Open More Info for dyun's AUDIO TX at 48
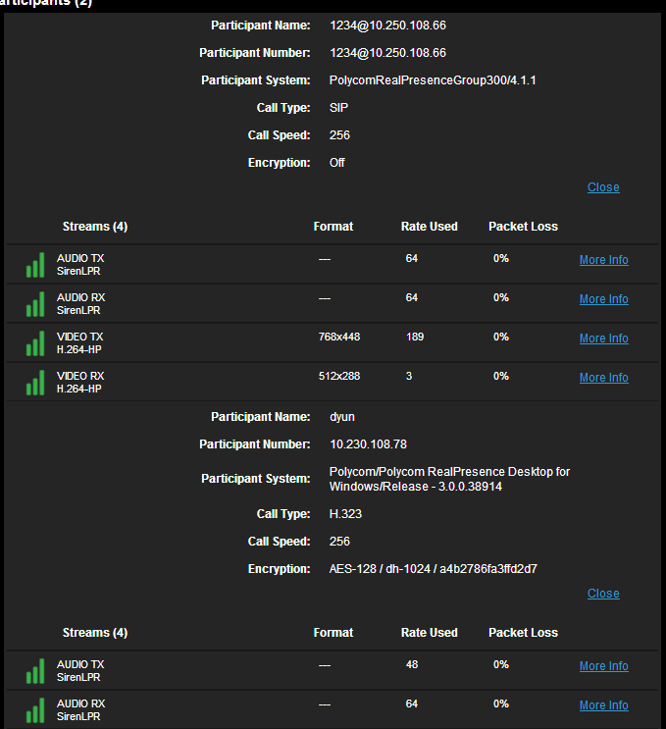 (x=604, y=666)
